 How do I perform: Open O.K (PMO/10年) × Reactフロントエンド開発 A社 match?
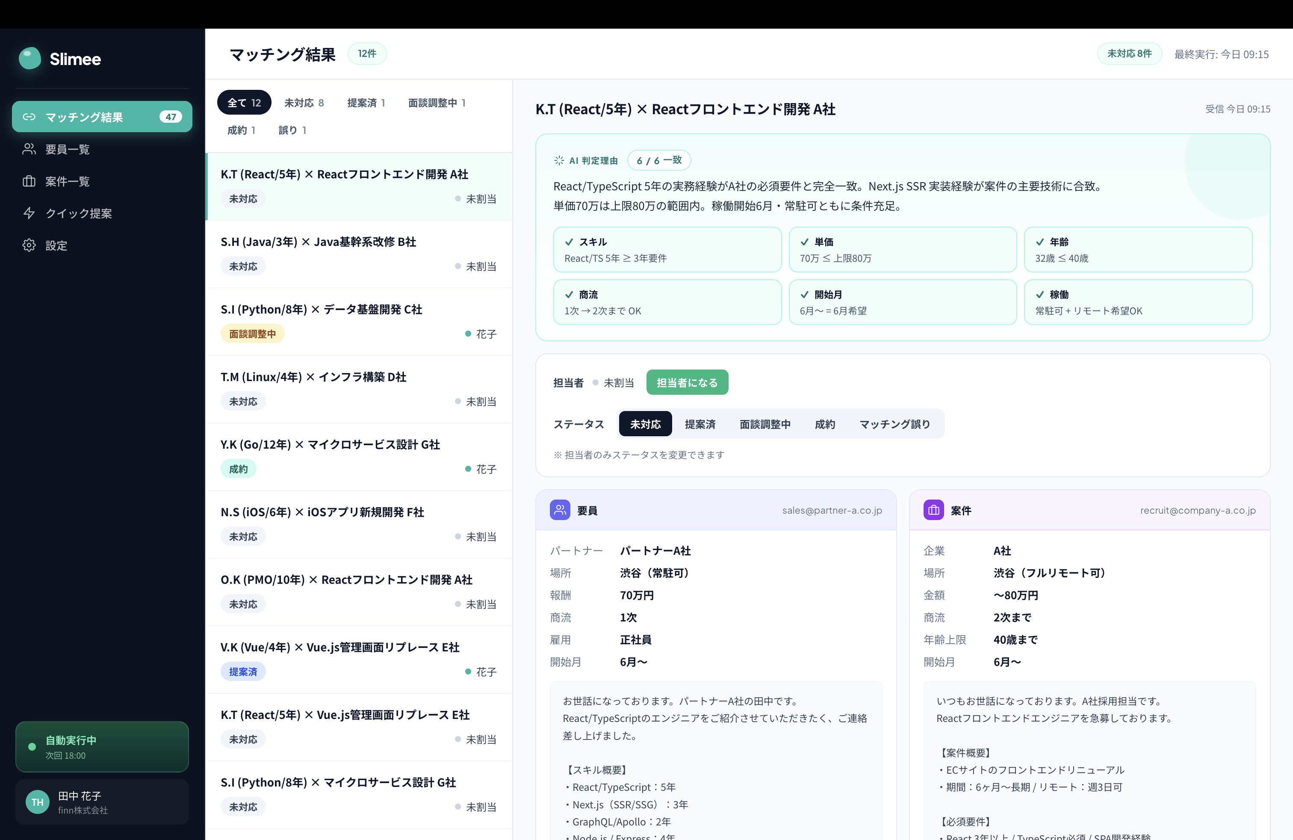pyautogui.click(x=359, y=592)
